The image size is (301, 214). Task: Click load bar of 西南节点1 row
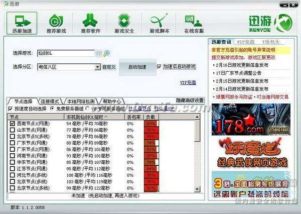click(152, 124)
